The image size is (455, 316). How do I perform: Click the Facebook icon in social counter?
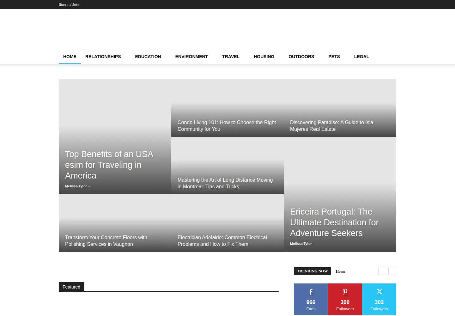point(311,292)
